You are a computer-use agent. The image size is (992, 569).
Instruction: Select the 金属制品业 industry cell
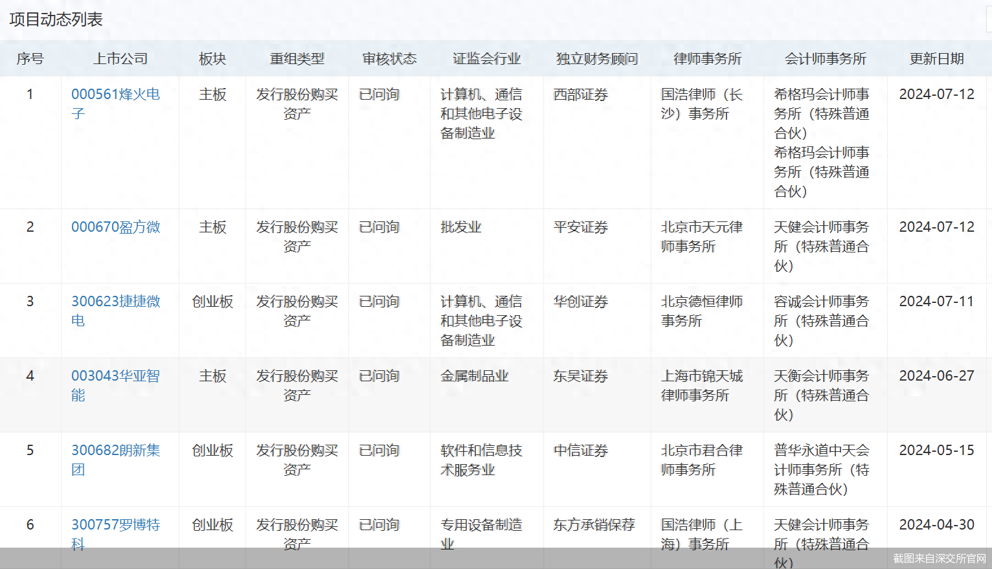475,376
